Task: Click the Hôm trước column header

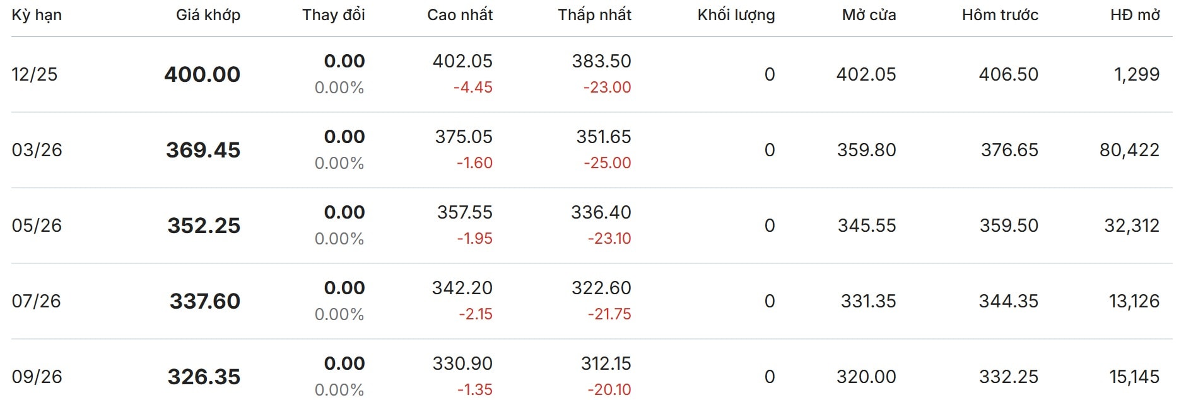Action: 1000,15
